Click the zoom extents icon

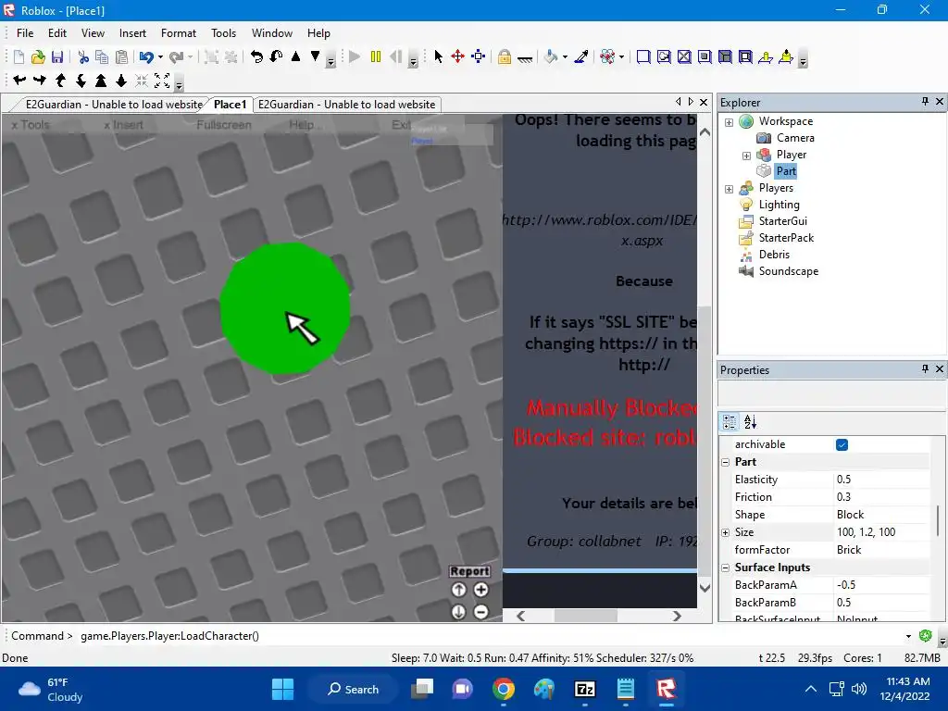162,80
